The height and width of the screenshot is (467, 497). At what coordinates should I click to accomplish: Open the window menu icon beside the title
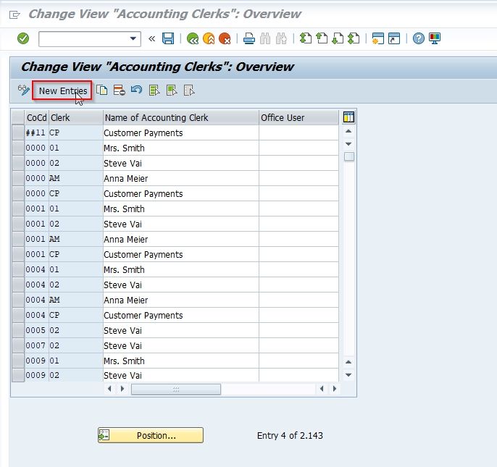pyautogui.click(x=14, y=14)
